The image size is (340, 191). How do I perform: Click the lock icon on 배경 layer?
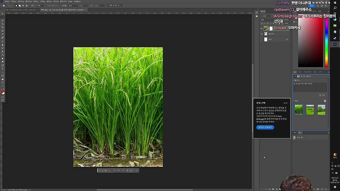coord(287,39)
